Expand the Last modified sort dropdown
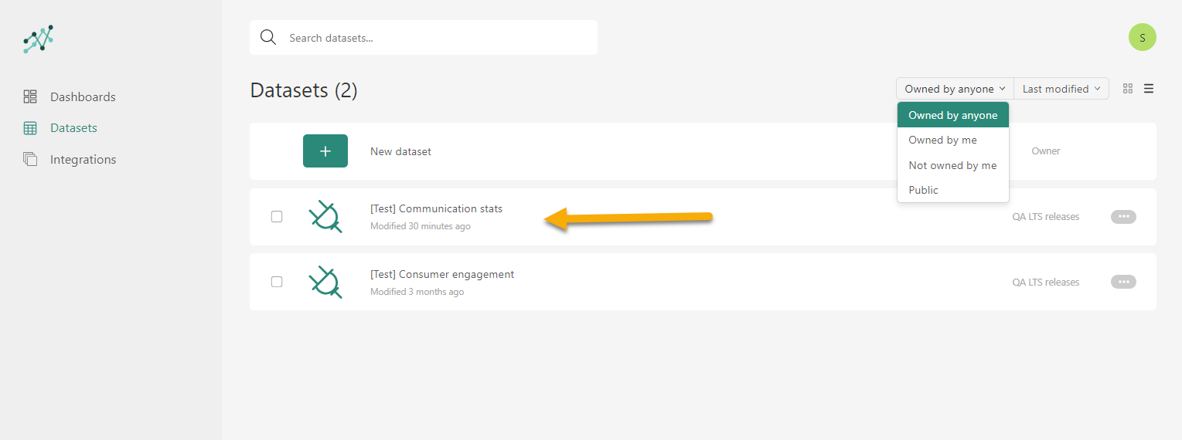Screen dimensions: 1182x440 pyautogui.click(x=1061, y=89)
